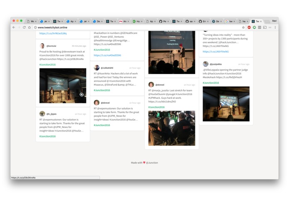This screenshot has height=205, width=289.
Task: Click the @jussipekka username text
Action: coord(216,64)
